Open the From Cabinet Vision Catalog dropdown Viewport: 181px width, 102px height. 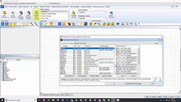150,43
